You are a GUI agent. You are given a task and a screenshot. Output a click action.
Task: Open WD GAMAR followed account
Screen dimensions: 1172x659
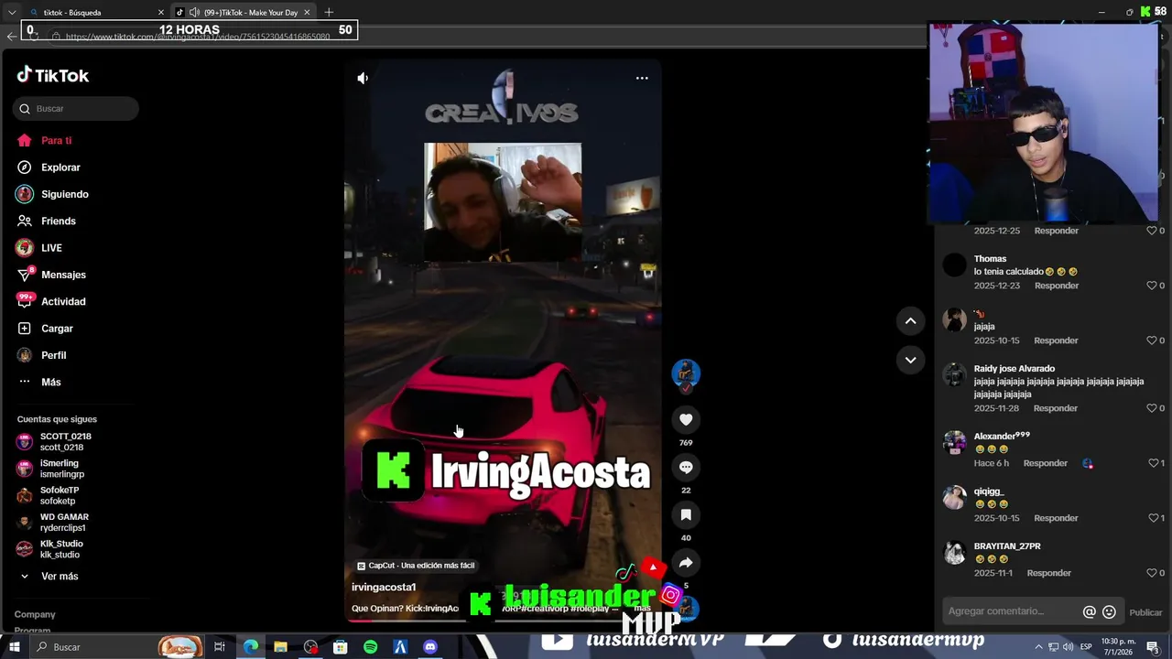coord(63,523)
